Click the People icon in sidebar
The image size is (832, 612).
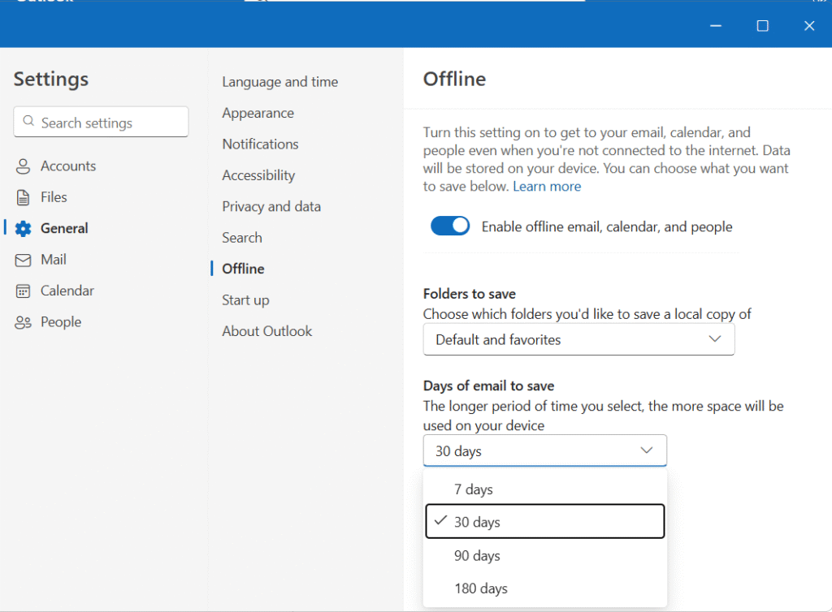[24, 322]
